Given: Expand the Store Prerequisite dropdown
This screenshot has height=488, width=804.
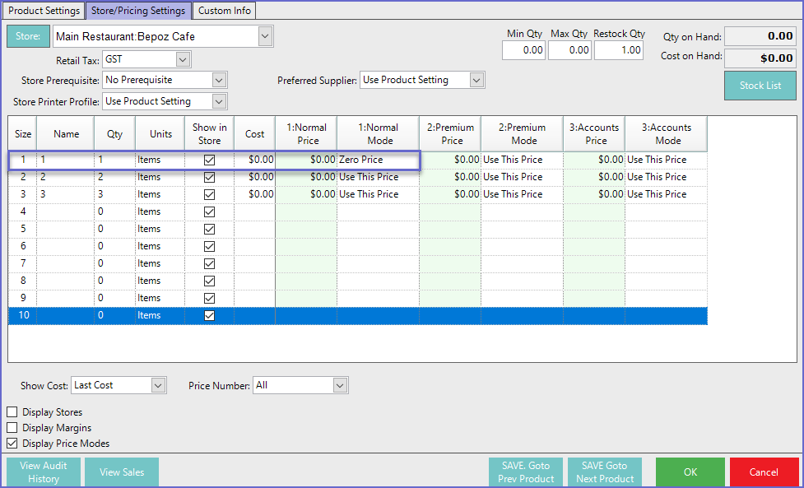Looking at the screenshot, I should [218, 80].
